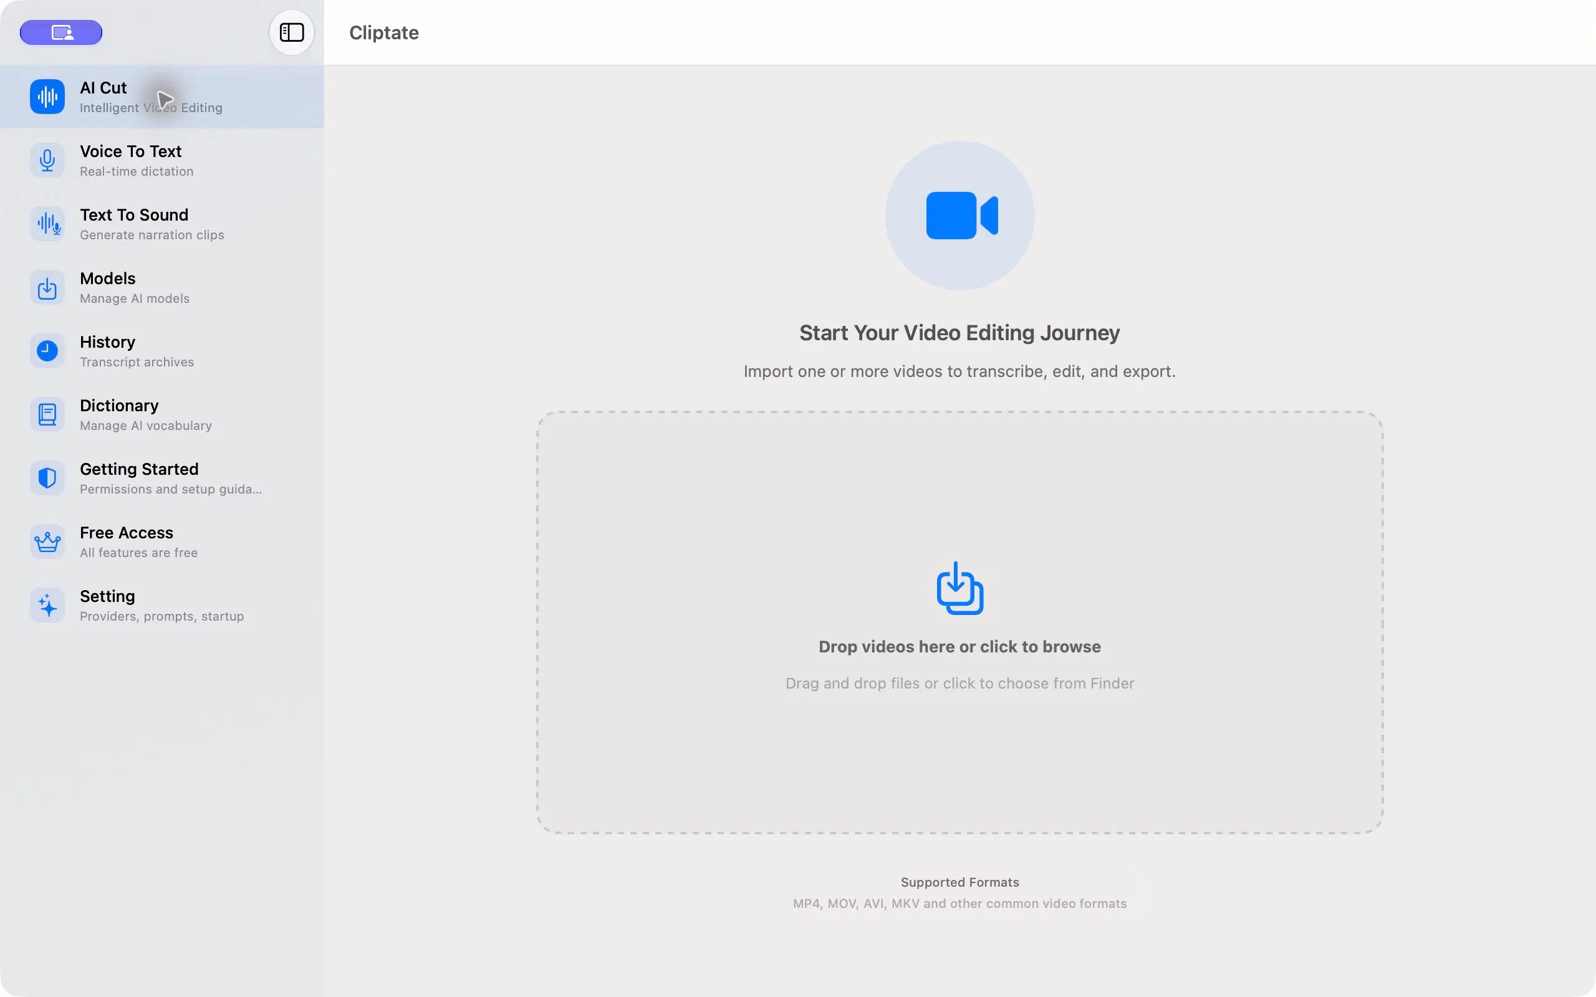Go to Models to manage AI models
The image size is (1596, 997).
pyautogui.click(x=162, y=287)
